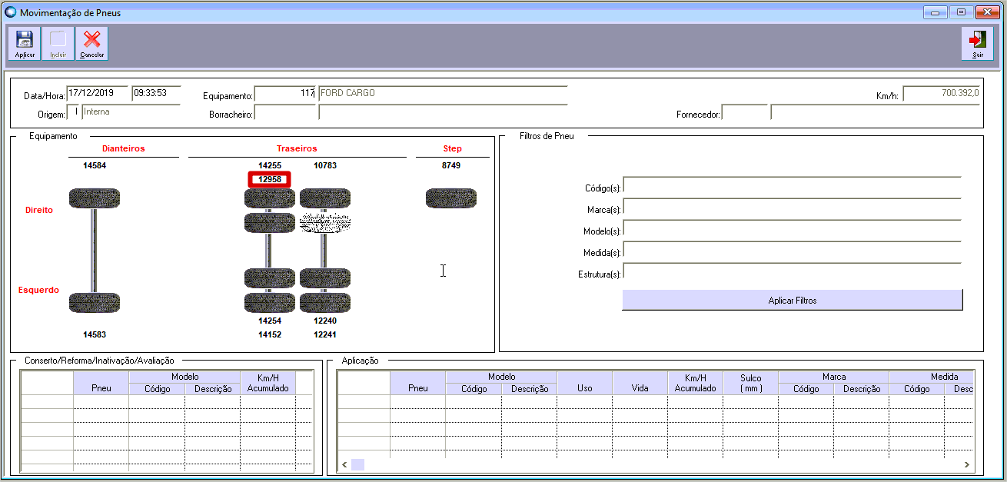
Task: Click the highlighted tire label 12958
Action: (270, 180)
